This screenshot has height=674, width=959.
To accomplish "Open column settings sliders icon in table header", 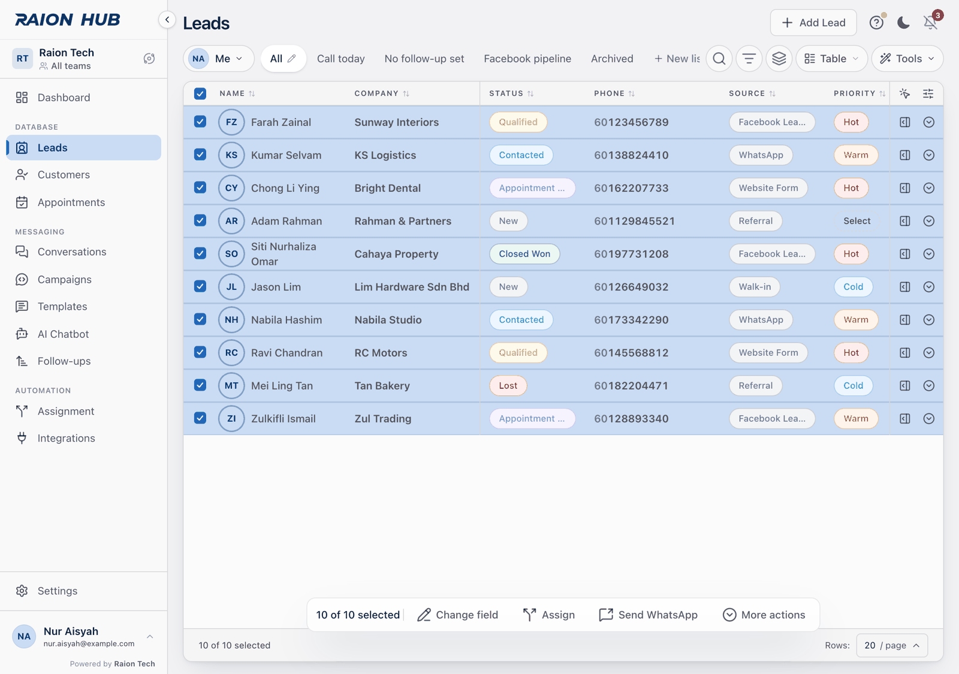I will 928,93.
